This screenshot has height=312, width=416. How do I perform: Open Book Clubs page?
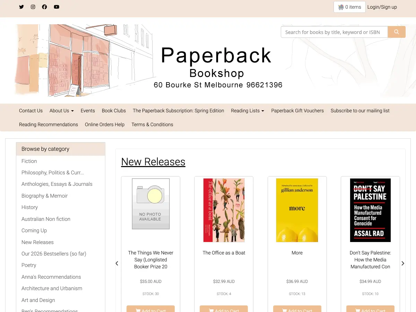(114, 111)
